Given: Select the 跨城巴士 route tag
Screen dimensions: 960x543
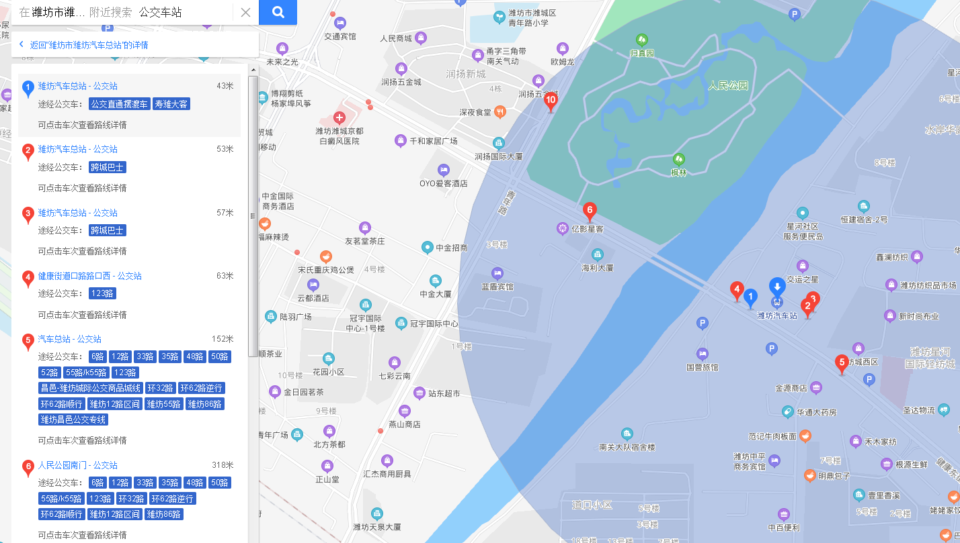Looking at the screenshot, I should (106, 166).
